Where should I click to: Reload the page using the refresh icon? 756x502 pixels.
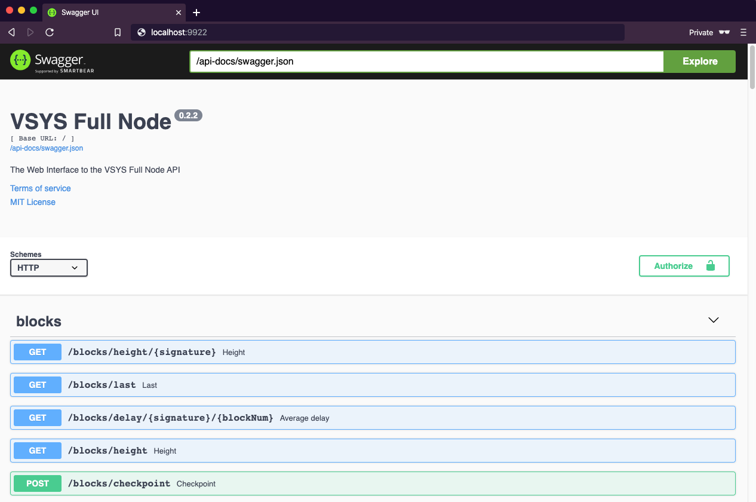pos(50,32)
